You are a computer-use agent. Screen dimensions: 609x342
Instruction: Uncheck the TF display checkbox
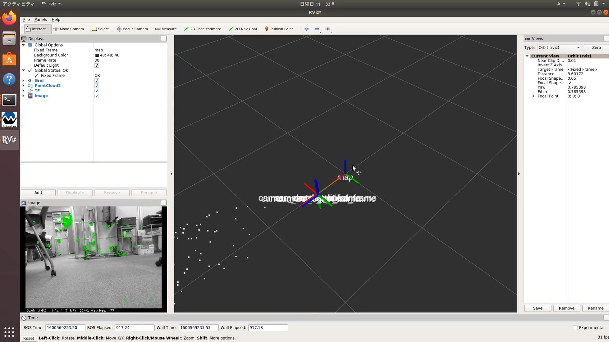pyautogui.click(x=97, y=91)
